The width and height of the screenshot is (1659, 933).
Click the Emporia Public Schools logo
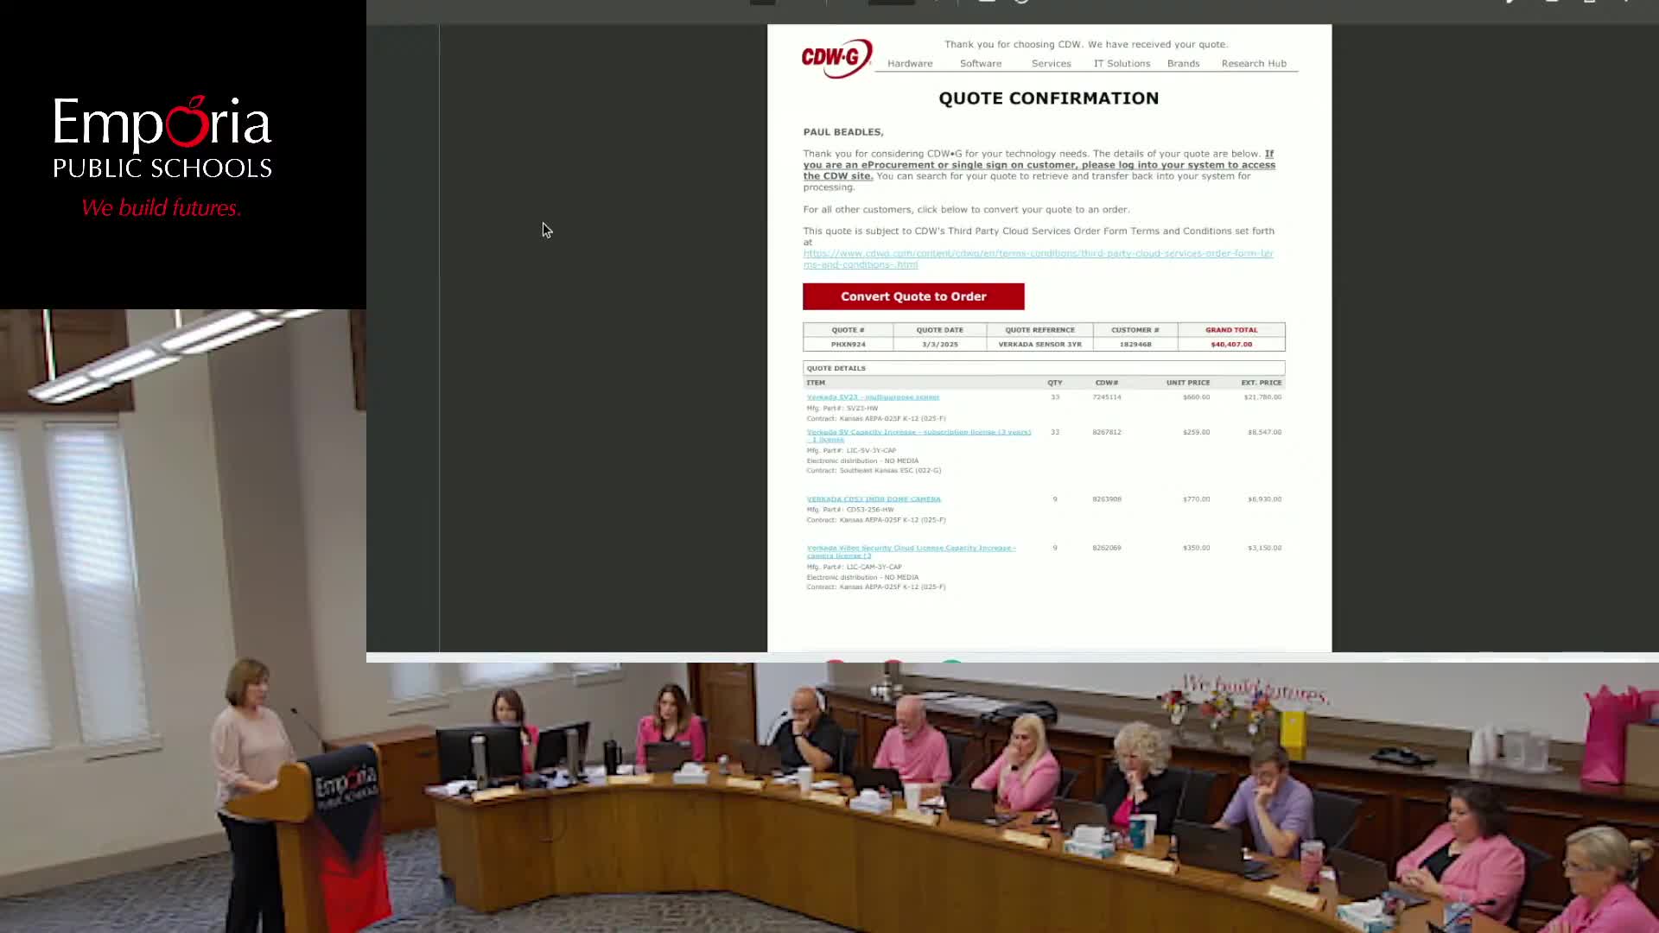pyautogui.click(x=162, y=155)
